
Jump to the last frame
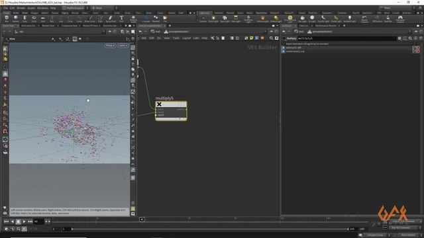tap(30, 221)
